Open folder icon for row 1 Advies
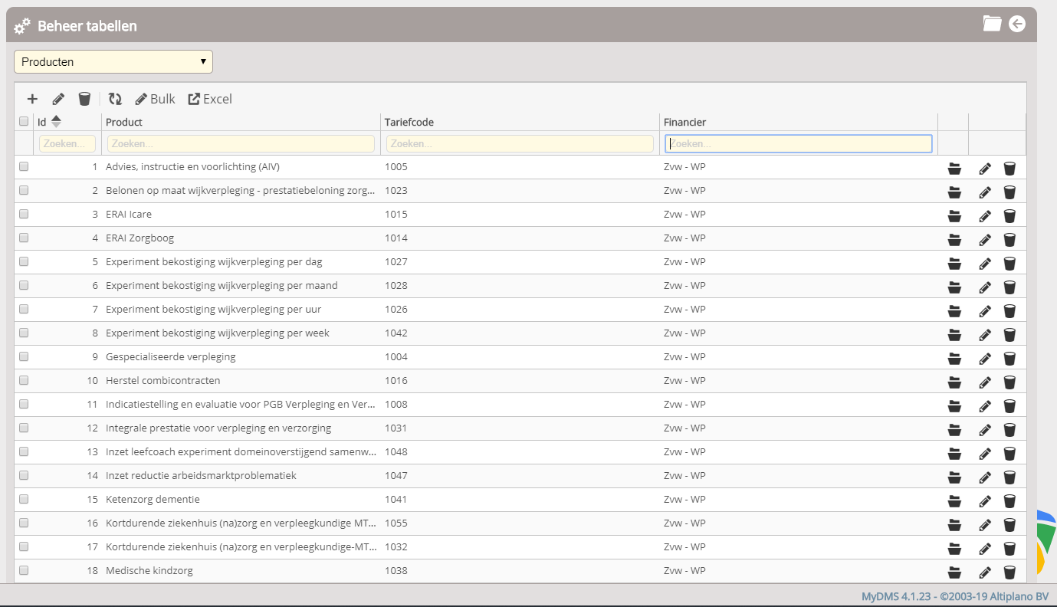 coord(954,169)
